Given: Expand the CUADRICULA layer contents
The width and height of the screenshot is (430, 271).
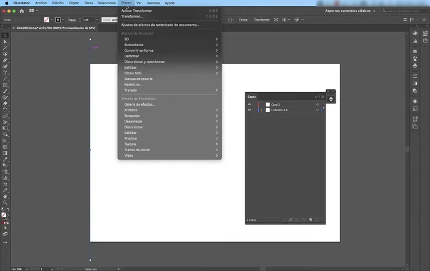Looking at the screenshot, I should [261, 110].
